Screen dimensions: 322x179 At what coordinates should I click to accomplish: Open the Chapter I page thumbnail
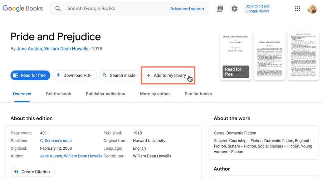pyautogui.click(x=270, y=55)
